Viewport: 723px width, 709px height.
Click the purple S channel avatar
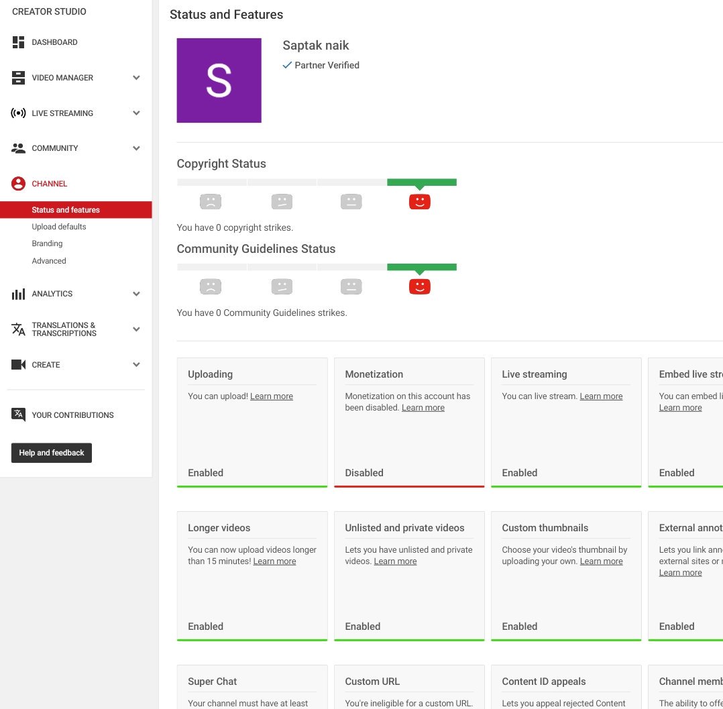coord(219,80)
